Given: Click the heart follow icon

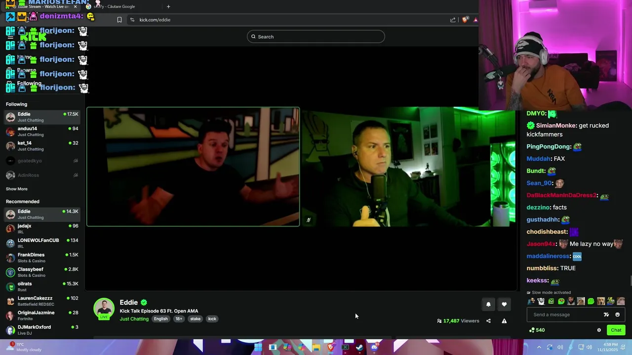Looking at the screenshot, I should click(504, 304).
